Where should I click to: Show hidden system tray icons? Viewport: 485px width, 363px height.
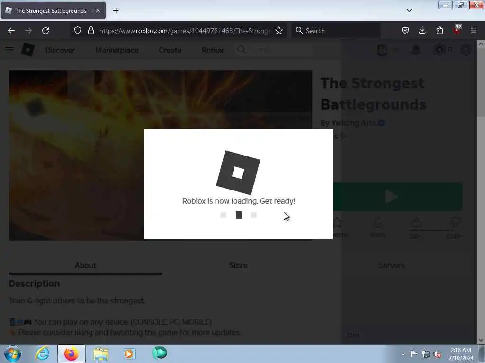[x=403, y=354]
